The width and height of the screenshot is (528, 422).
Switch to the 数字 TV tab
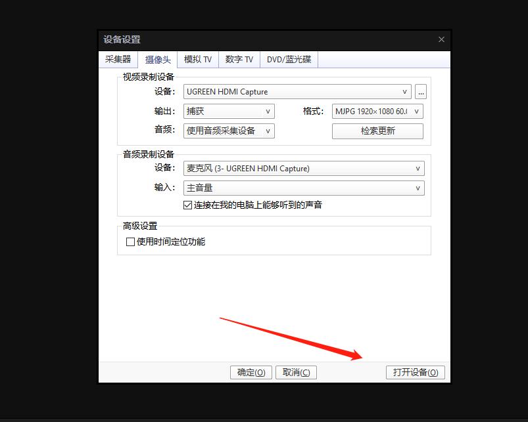(239, 59)
